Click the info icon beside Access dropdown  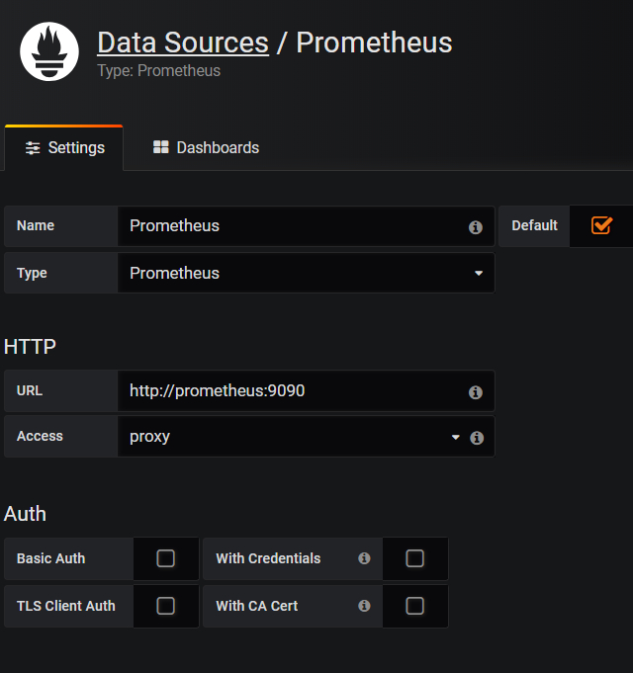click(x=477, y=438)
